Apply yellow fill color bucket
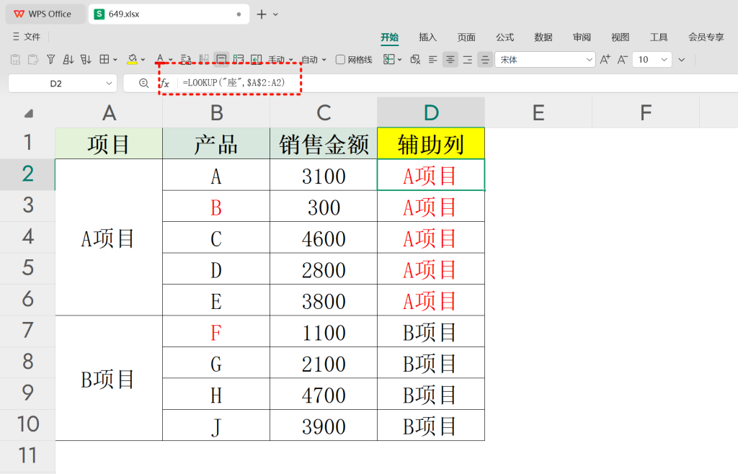Image resolution: width=738 pixels, height=474 pixels. coord(133,60)
